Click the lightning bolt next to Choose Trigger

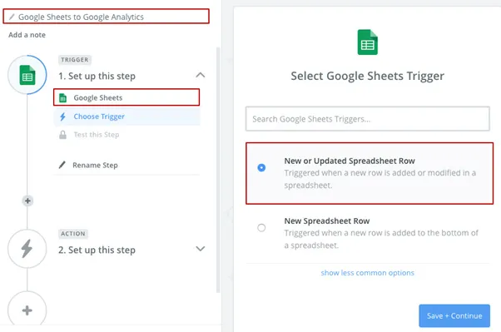(x=62, y=116)
